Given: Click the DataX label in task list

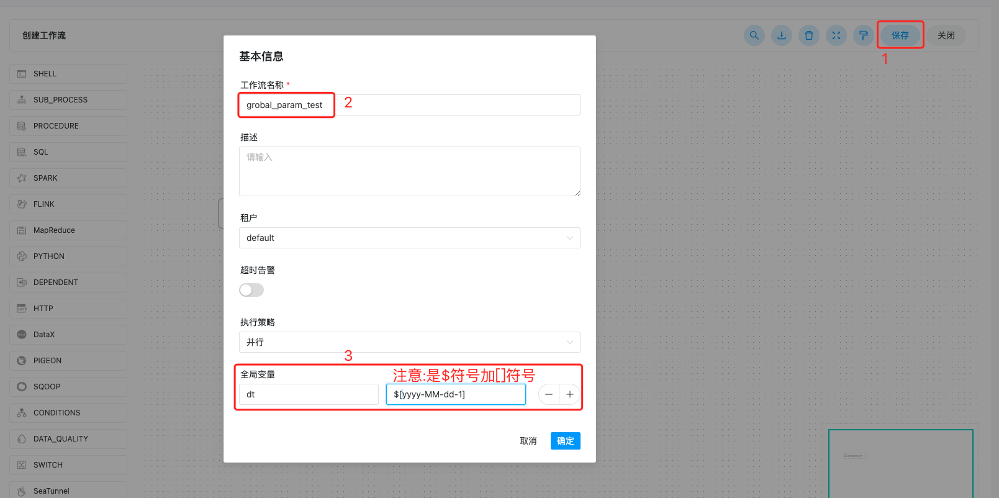Looking at the screenshot, I should click(x=44, y=335).
